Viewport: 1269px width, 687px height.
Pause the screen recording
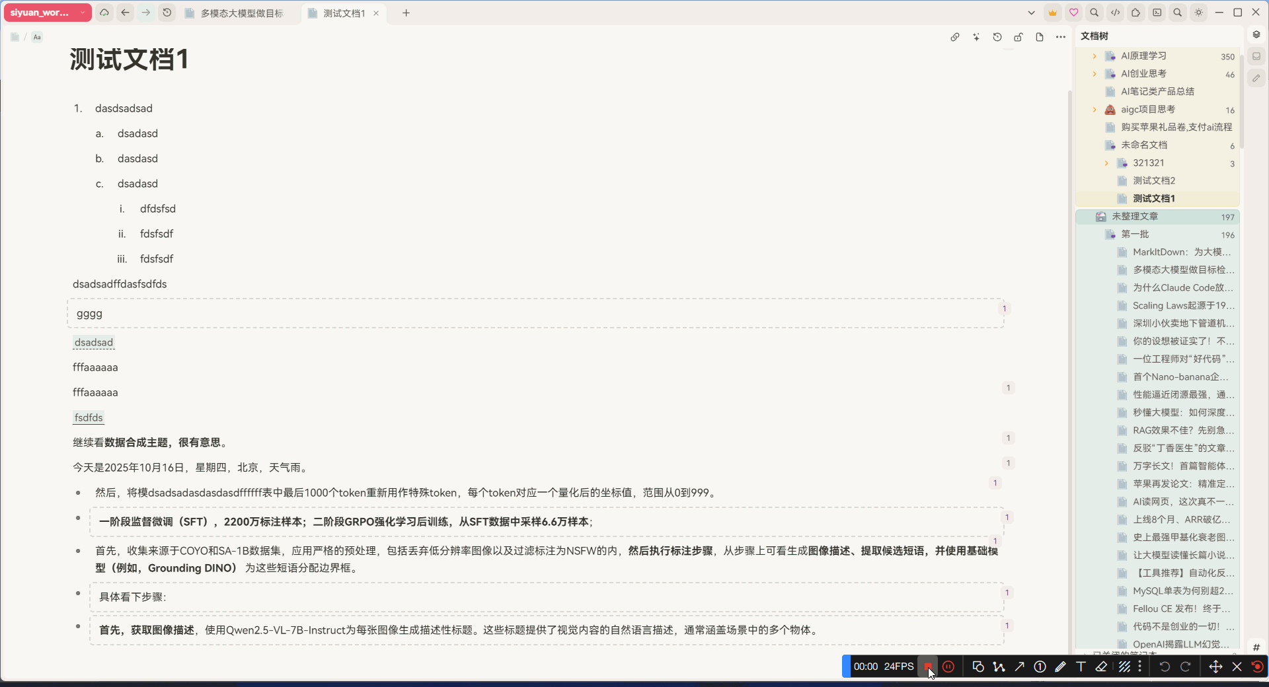pos(950,667)
